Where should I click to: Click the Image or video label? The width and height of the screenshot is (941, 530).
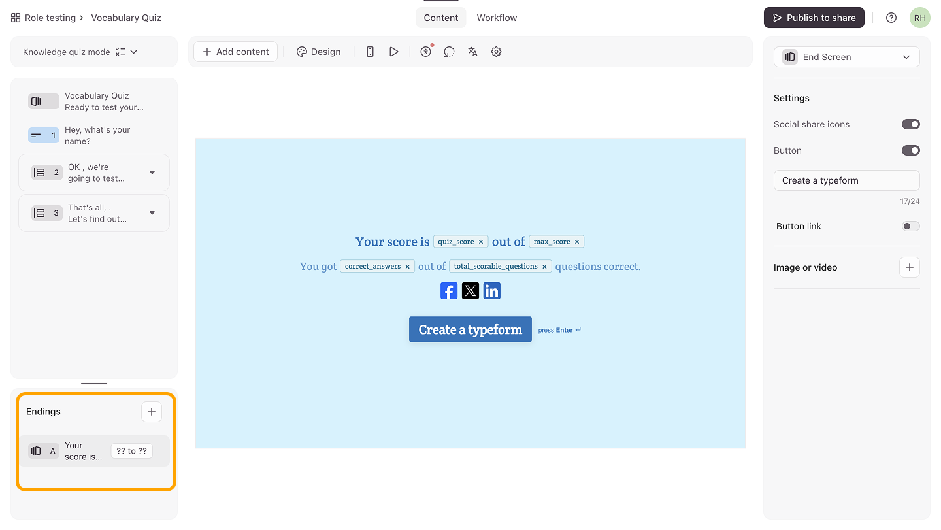[x=805, y=267]
